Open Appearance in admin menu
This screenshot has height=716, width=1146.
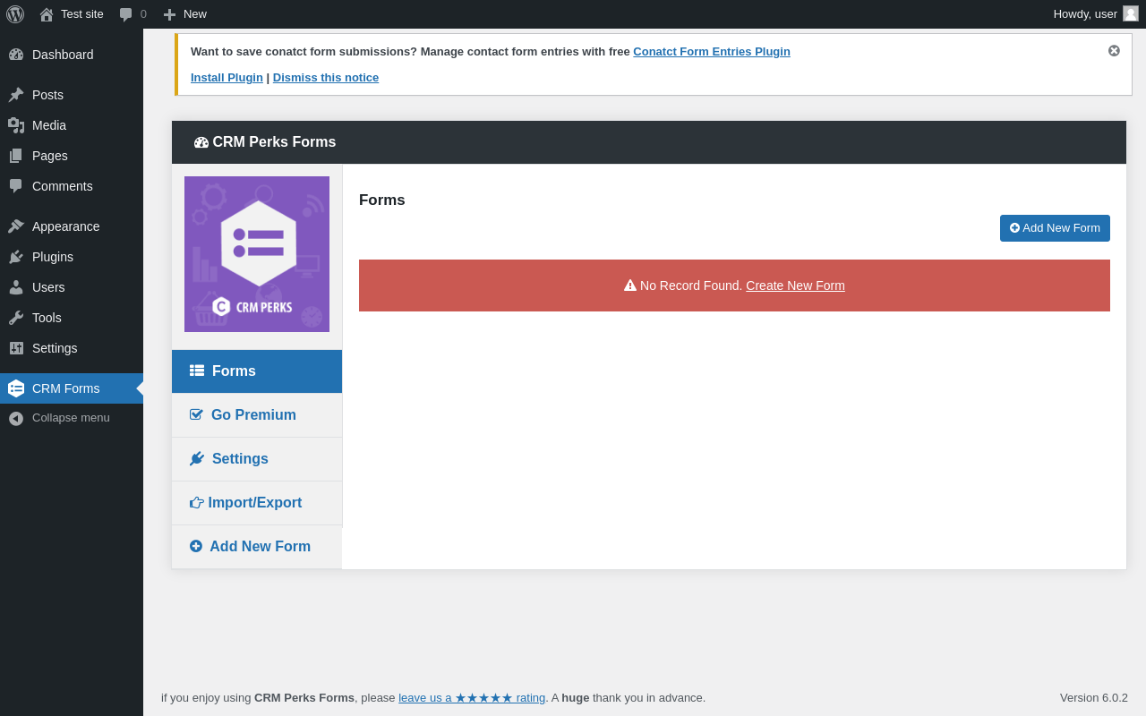coord(72,226)
